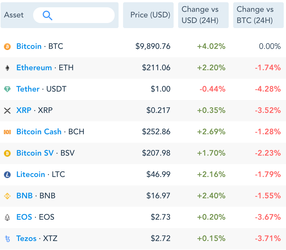Click the Tezos blue logo icon

7,239
